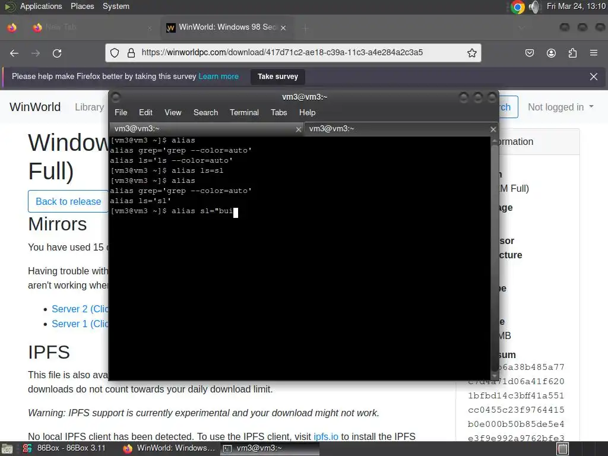608x456 pixels.
Task: Open the System menu
Action: click(x=116, y=6)
